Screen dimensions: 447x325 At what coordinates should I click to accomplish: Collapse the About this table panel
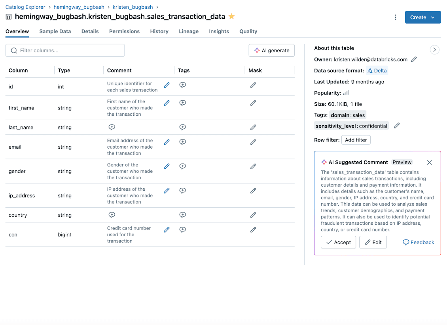pyautogui.click(x=434, y=50)
